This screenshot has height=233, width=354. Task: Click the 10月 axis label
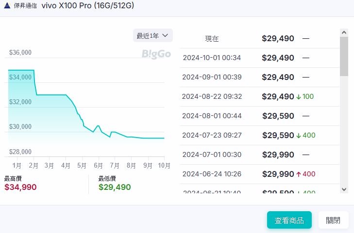coord(164,166)
